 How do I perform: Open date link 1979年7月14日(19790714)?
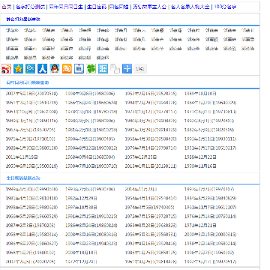151,148
